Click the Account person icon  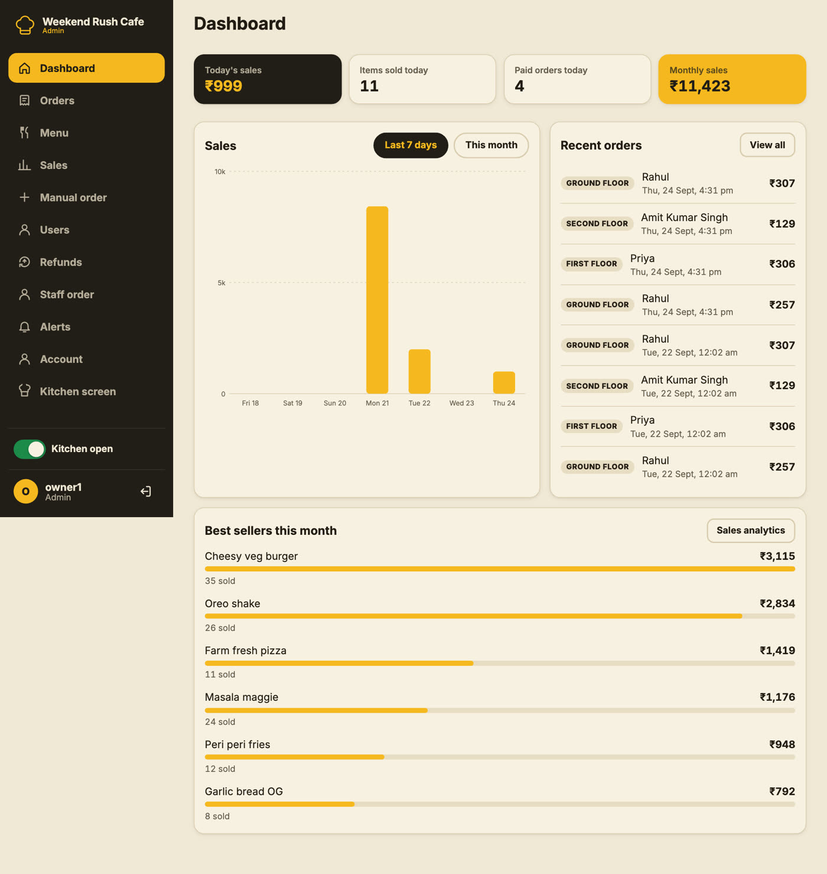tap(24, 359)
